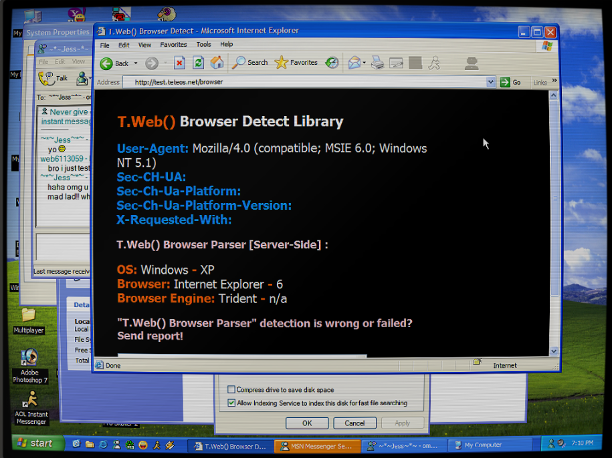
Task: Expand the Links toolbar chevron
Action: 554,81
